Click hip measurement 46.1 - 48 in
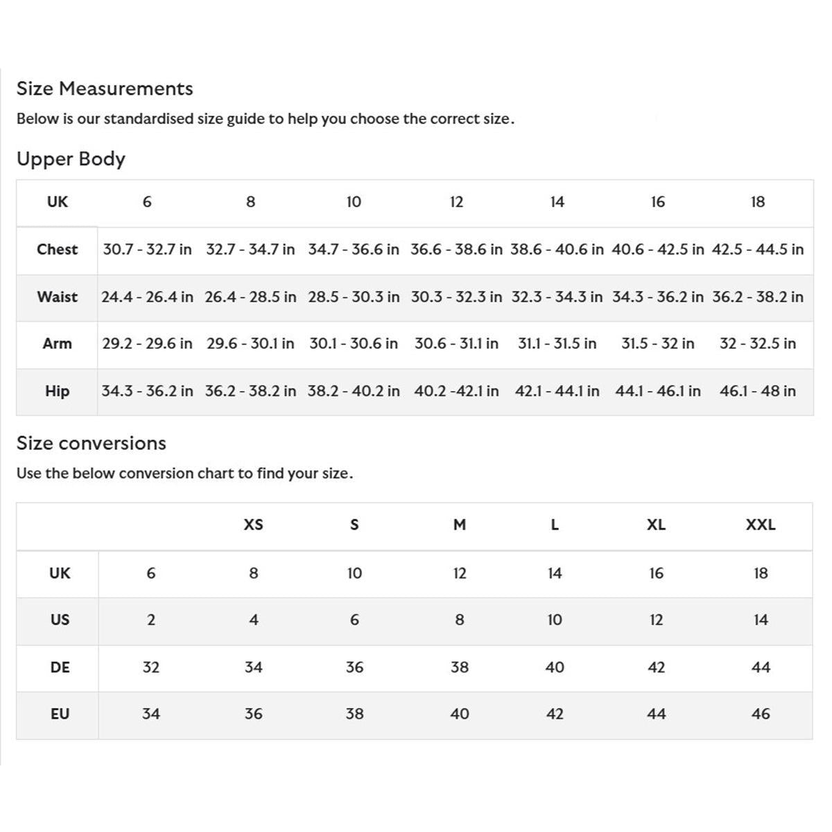This screenshot has height=832, width=832. click(x=757, y=391)
